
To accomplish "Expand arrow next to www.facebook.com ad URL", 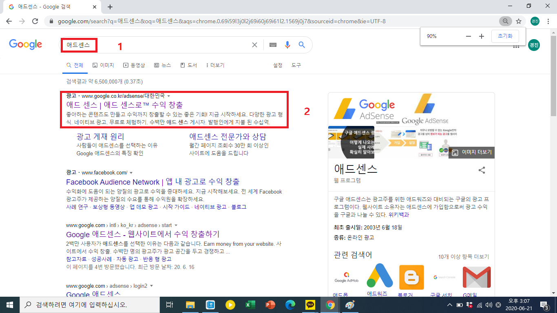I will pos(131,173).
